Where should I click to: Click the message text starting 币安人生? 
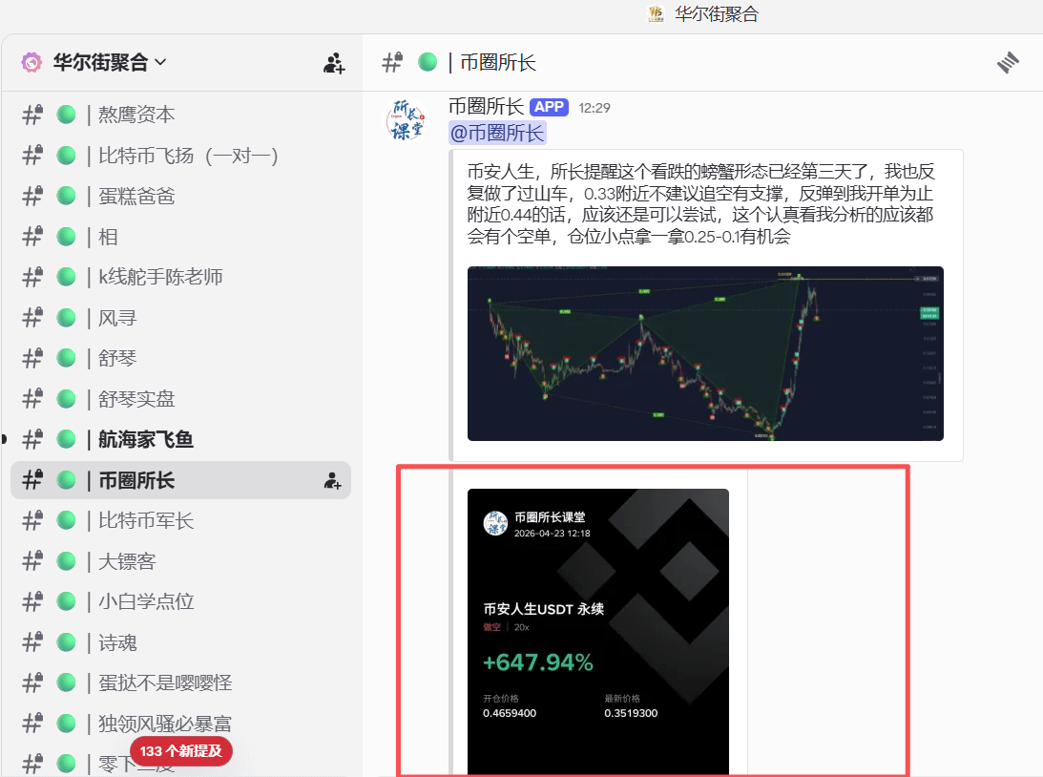pos(700,204)
